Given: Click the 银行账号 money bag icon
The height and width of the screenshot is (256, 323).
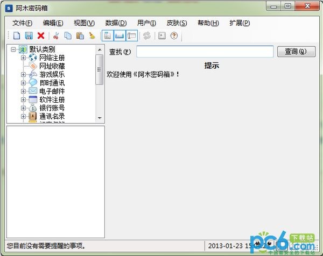Looking at the screenshot, I should point(33,108).
